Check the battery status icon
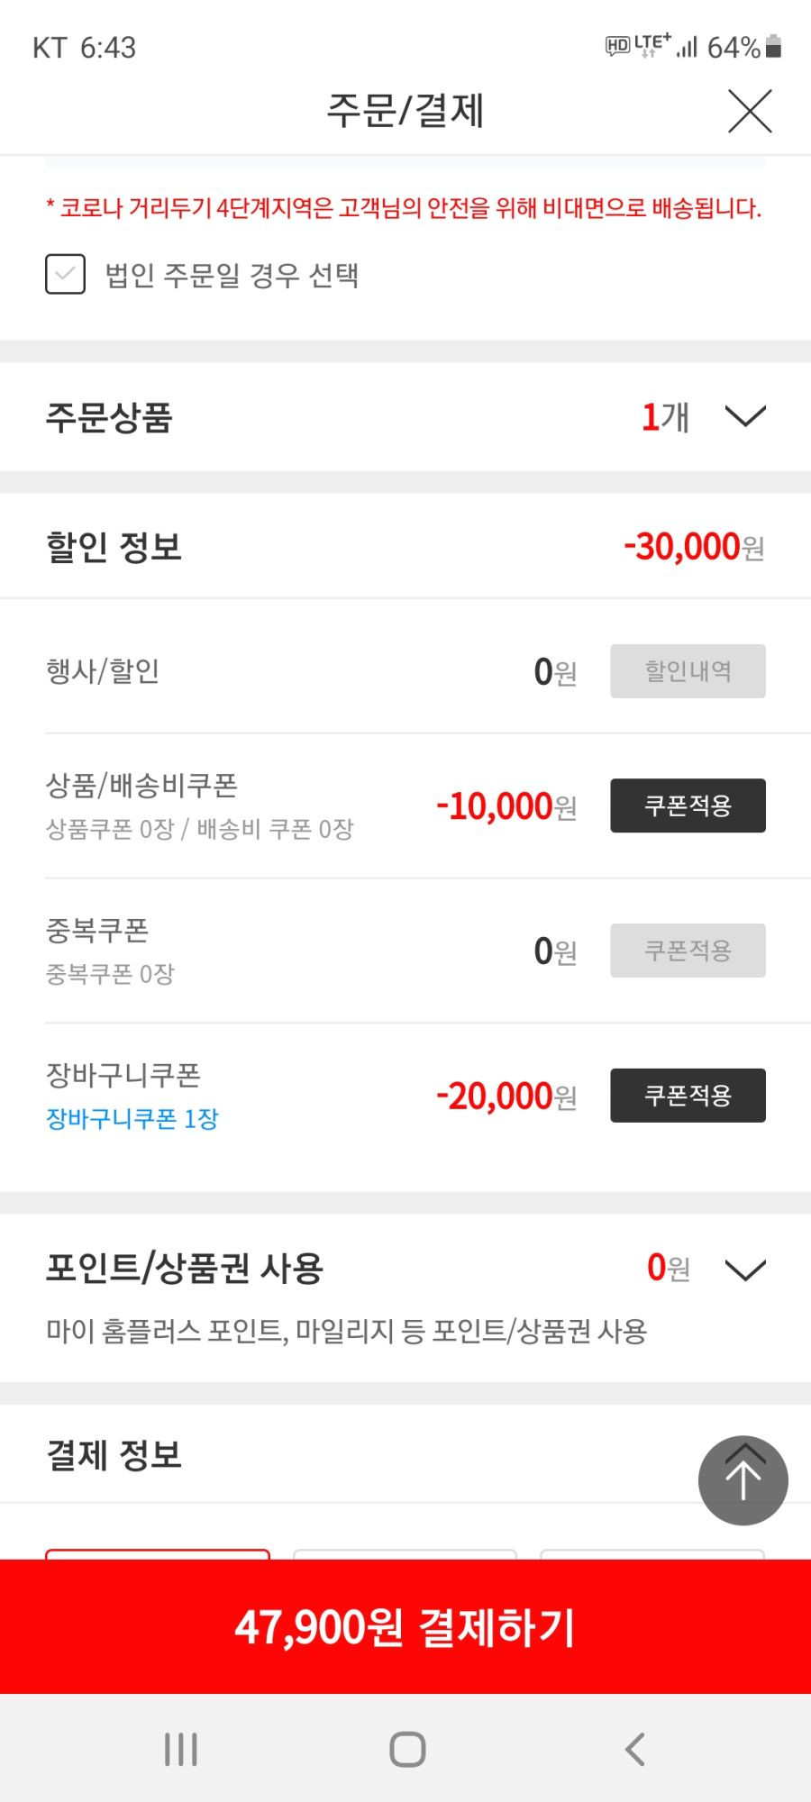This screenshot has width=811, height=1802. point(773,47)
